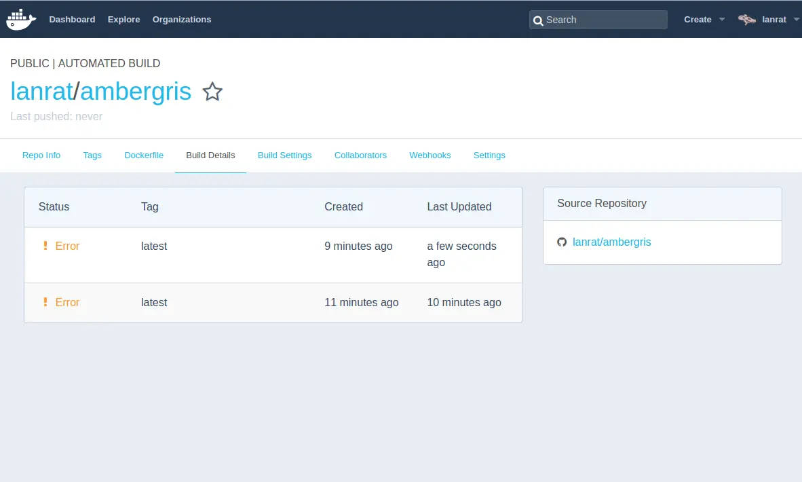Focus the Search input field
This screenshot has width=802, height=482.
coord(598,20)
